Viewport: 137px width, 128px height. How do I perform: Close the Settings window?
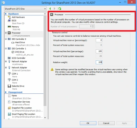(132, 2)
